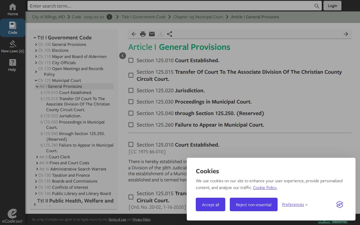
Task: Check Section 125.020 Jurisdiction box
Action: 131,90
